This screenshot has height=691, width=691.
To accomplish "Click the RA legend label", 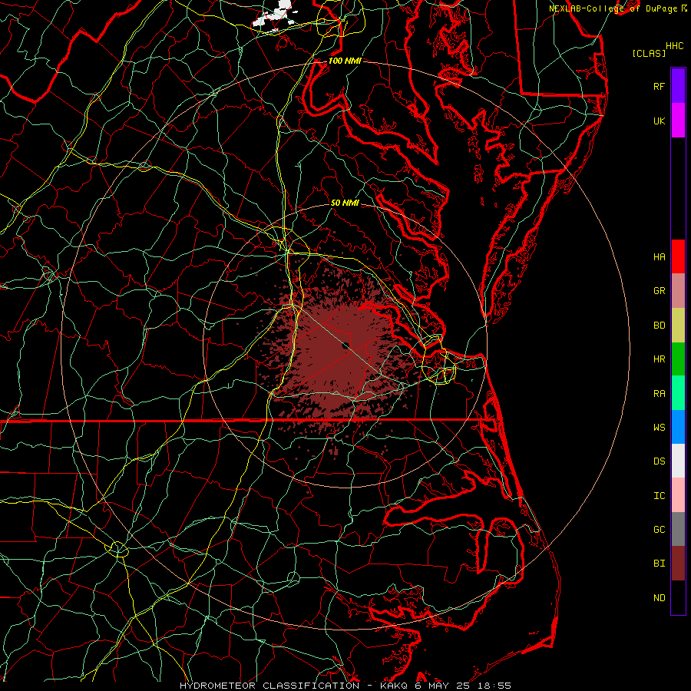I will point(659,394).
